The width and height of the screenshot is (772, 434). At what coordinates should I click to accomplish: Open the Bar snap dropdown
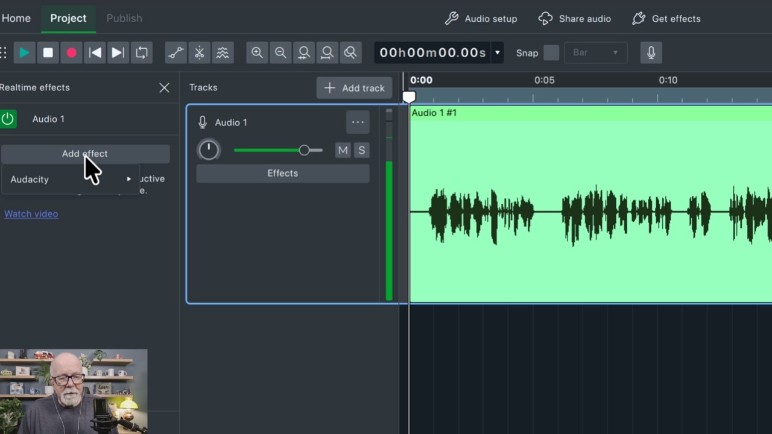tap(595, 52)
